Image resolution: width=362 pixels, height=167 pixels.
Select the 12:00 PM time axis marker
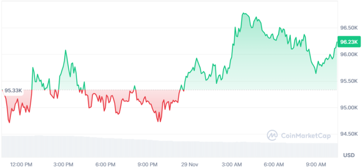click(x=21, y=164)
